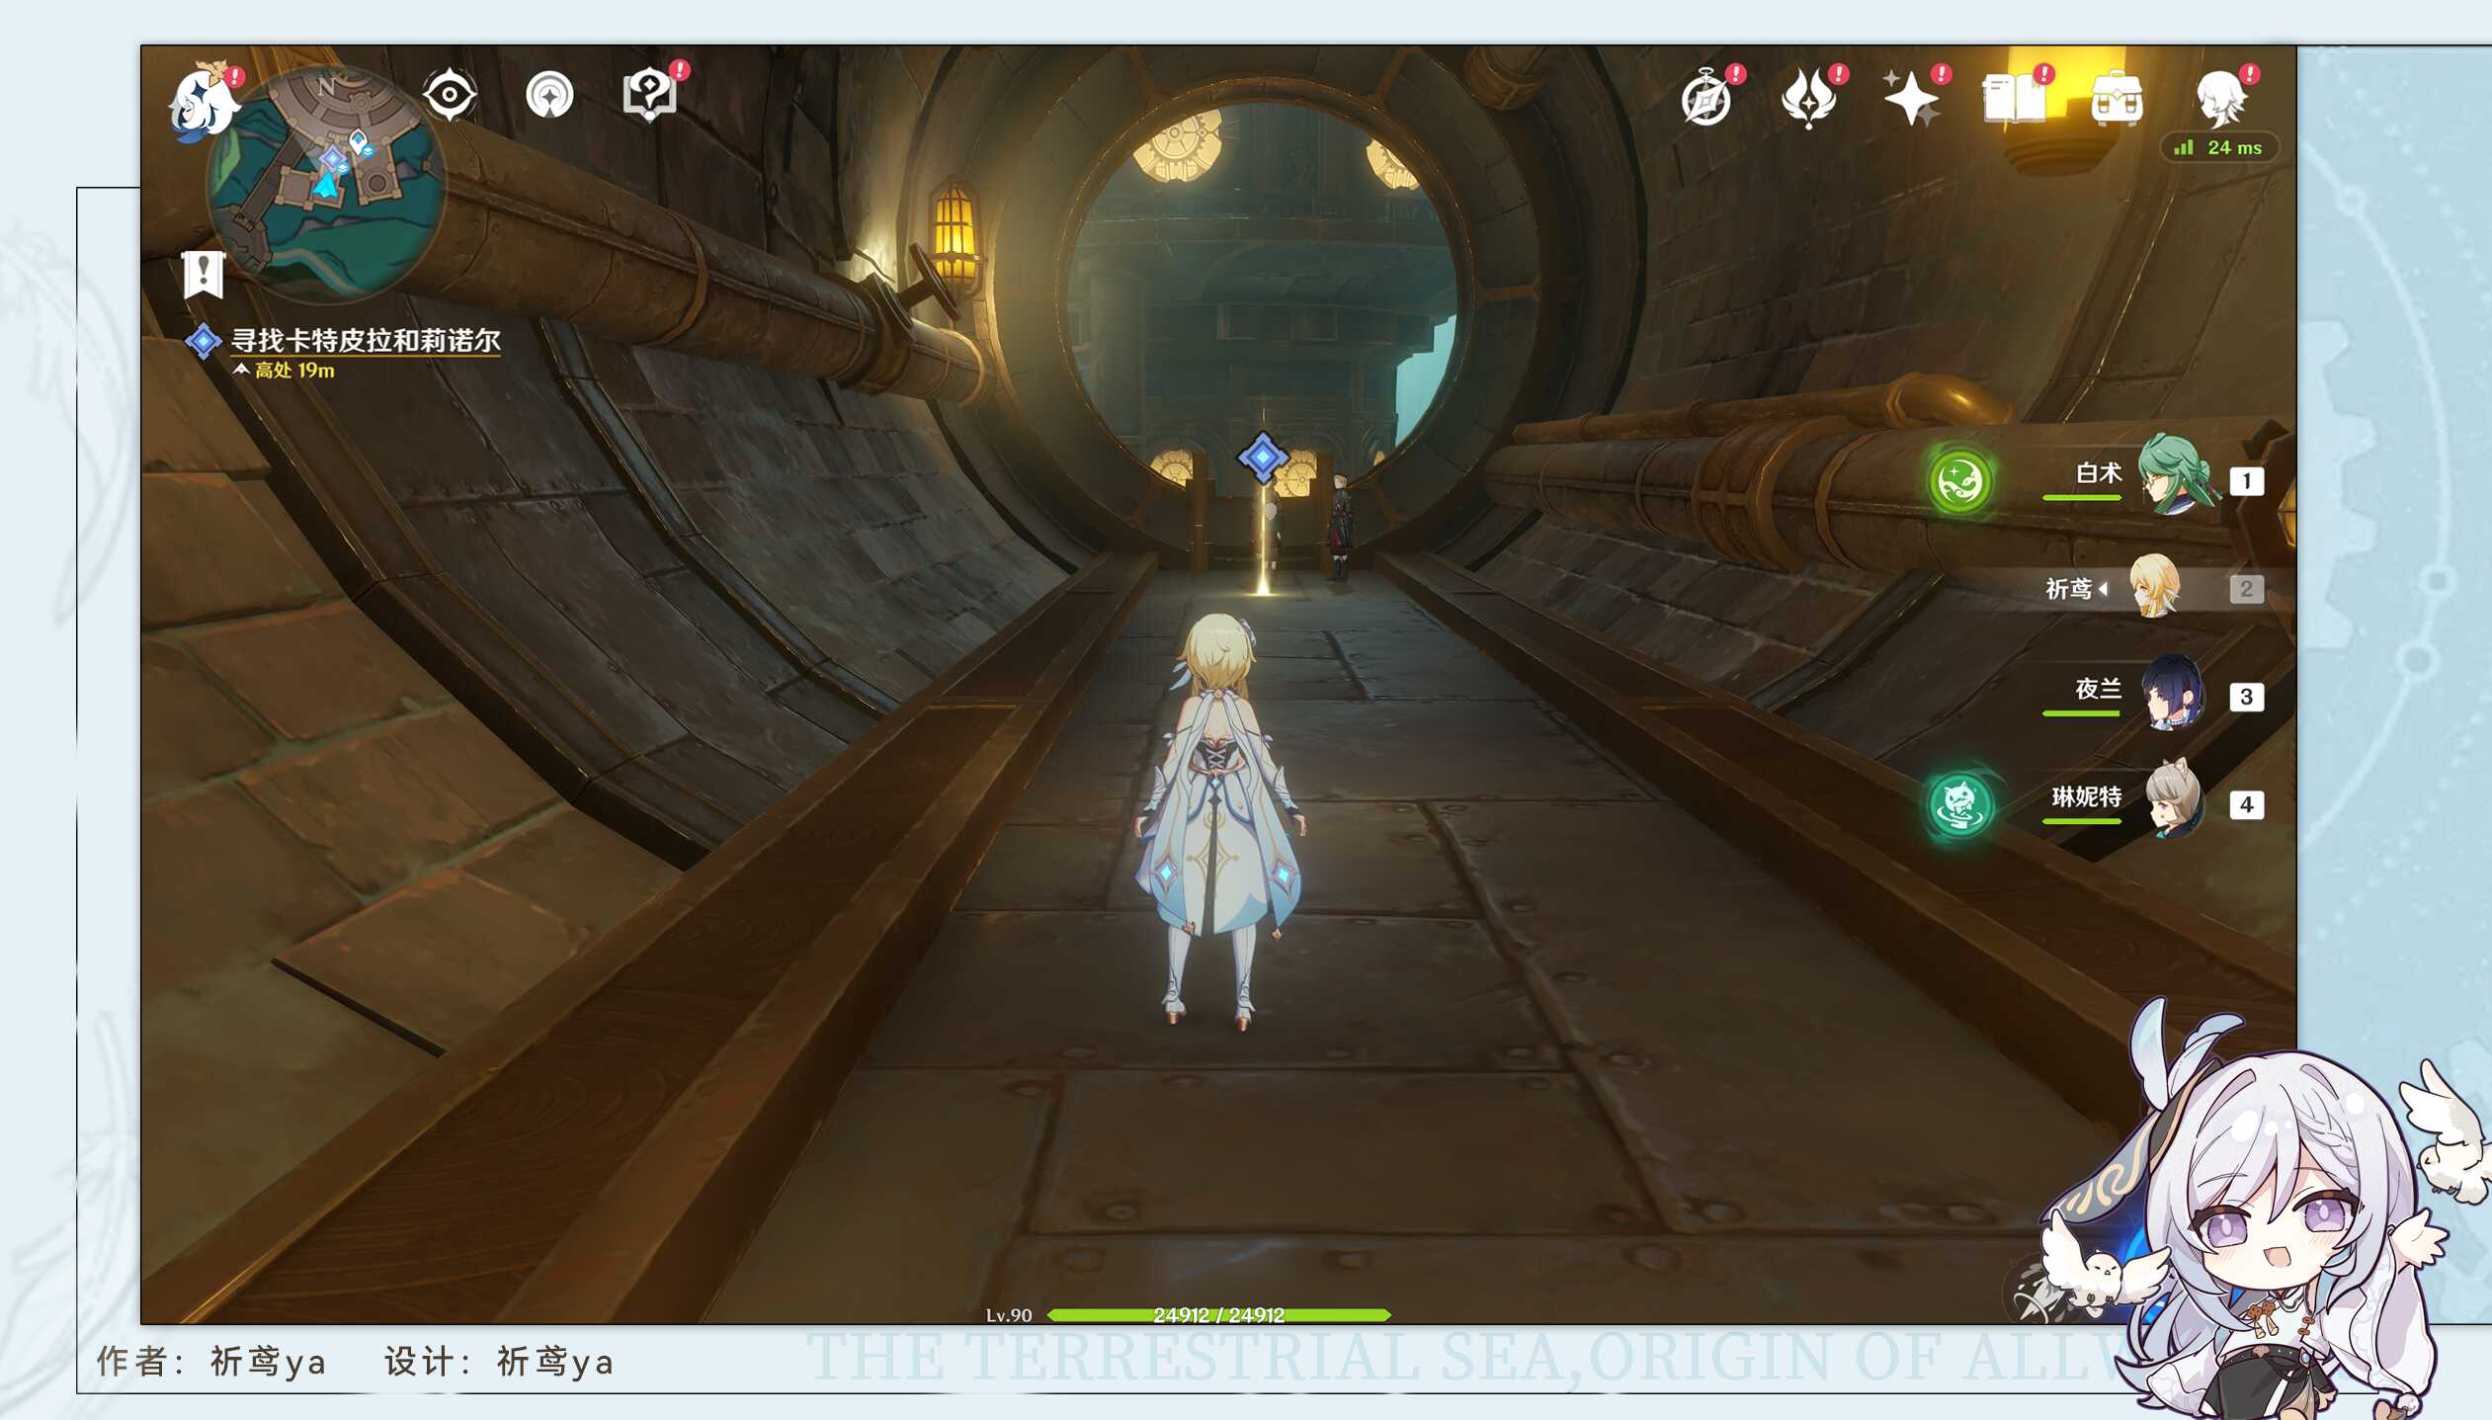Click 白术 green health bar under name
This screenshot has height=1420, width=2492.
(2081, 497)
